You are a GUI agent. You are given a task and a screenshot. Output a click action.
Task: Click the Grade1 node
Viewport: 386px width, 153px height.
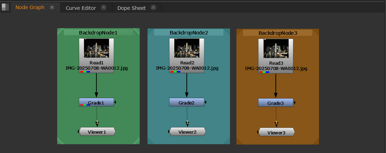click(96, 102)
